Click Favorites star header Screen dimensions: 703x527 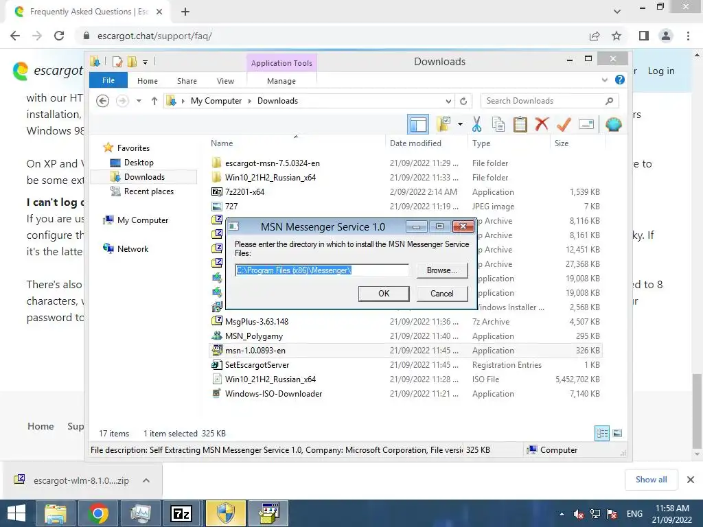pos(133,148)
